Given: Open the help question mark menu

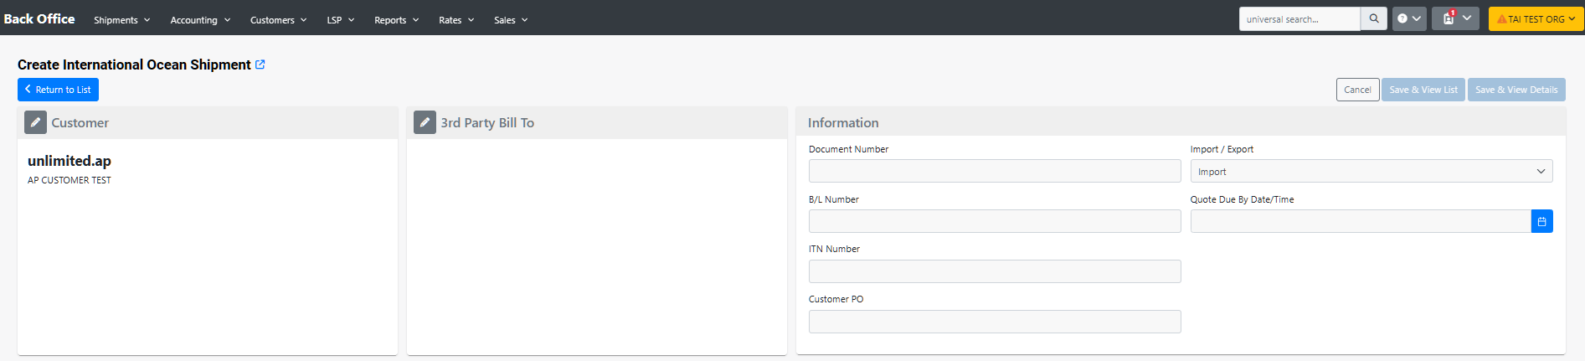Looking at the screenshot, I should tap(1408, 18).
